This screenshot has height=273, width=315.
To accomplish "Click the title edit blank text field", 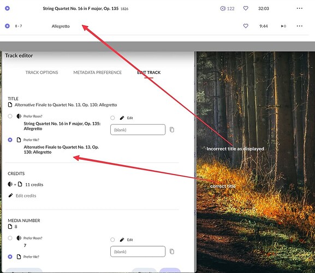I will (x=138, y=130).
